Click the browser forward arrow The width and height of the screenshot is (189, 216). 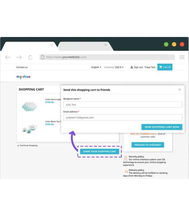pos(19,57)
